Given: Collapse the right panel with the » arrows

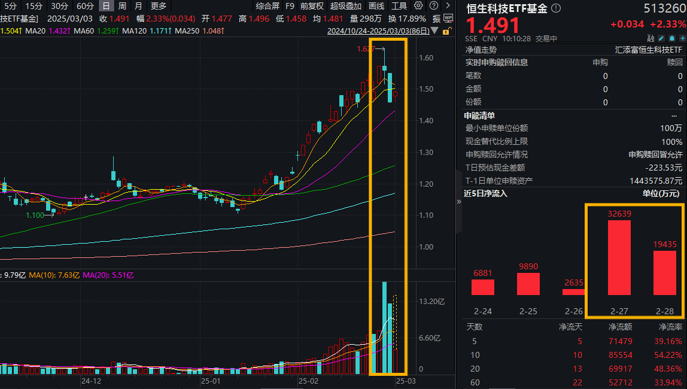Looking at the screenshot, I should tap(458, 202).
